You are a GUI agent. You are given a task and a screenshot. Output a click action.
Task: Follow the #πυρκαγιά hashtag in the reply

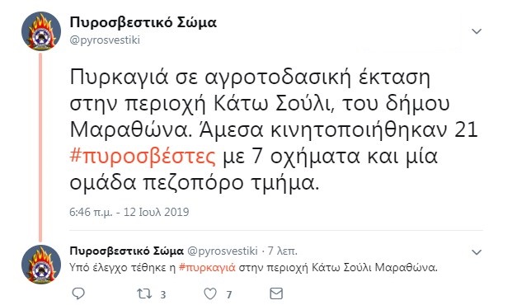tap(207, 268)
